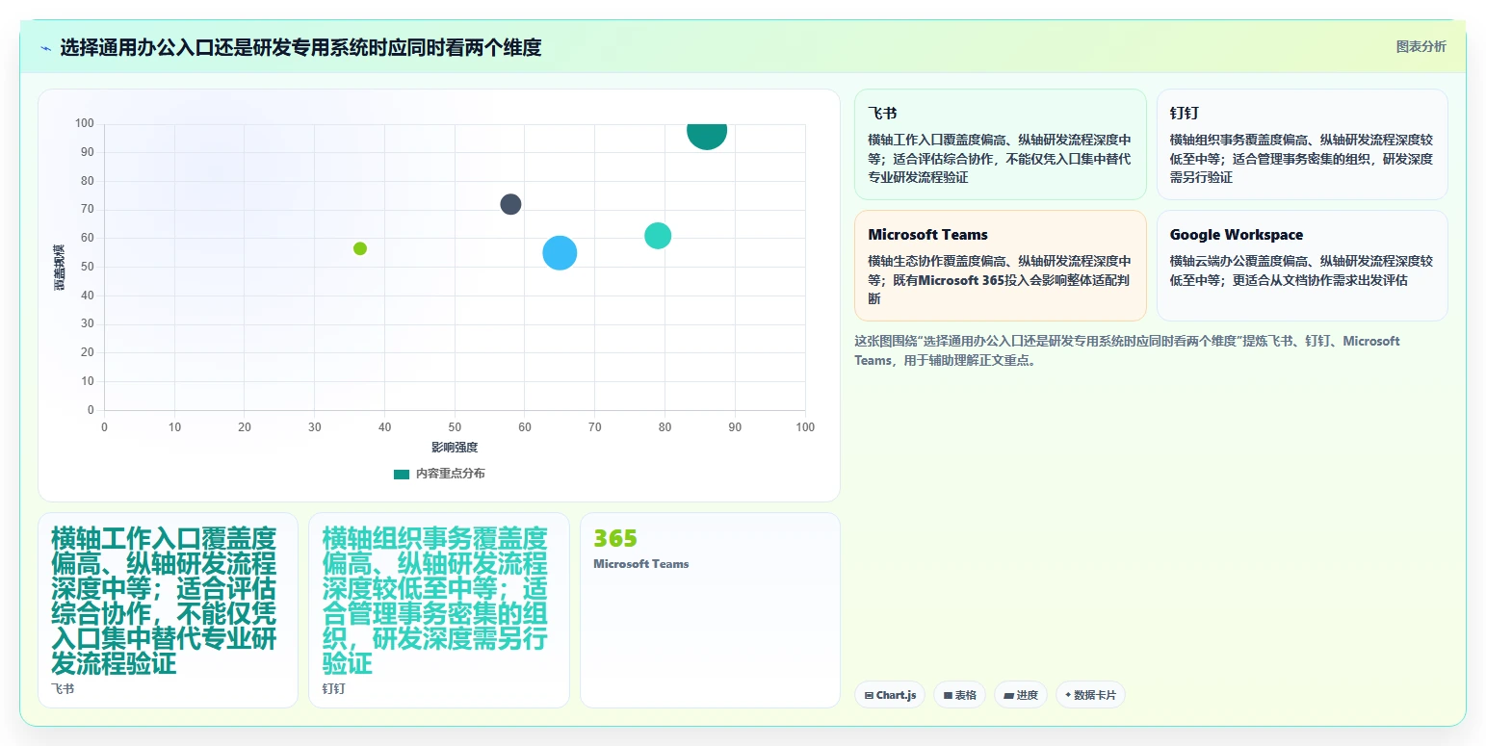Viewport: 1486px width, 746px height.
Task: Select the turquoise bubble near 79
Action: coord(658,236)
